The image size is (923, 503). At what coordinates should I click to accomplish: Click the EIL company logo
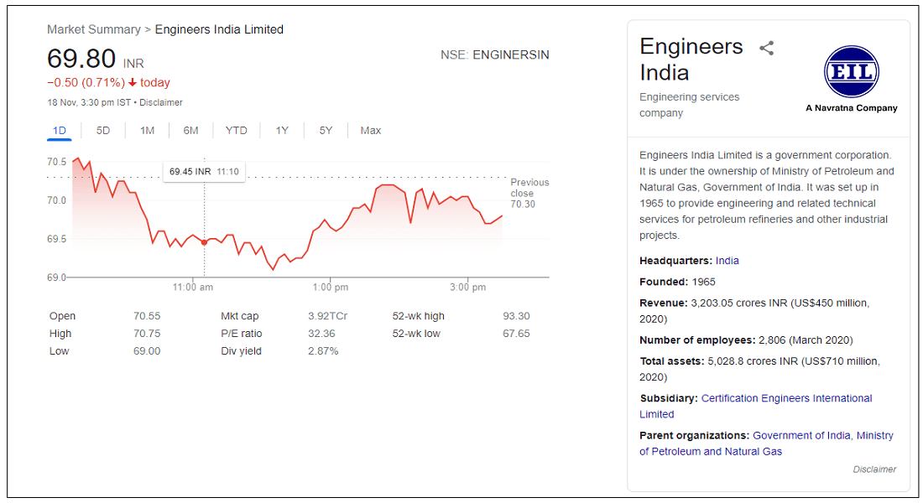click(x=851, y=73)
